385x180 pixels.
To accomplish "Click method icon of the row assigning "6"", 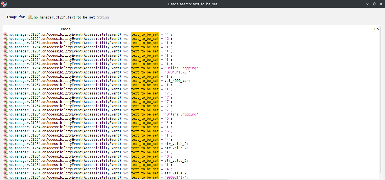I will [6, 156].
